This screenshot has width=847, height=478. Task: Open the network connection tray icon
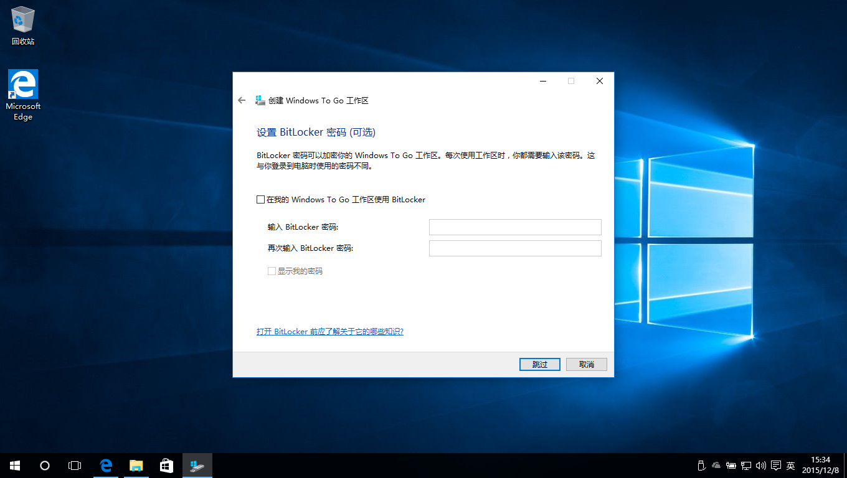coord(746,466)
